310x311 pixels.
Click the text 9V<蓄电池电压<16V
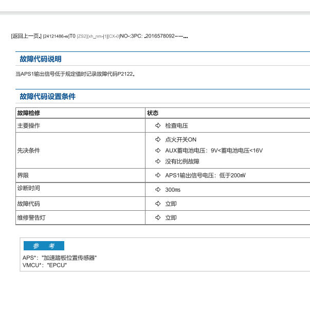click(x=237, y=151)
